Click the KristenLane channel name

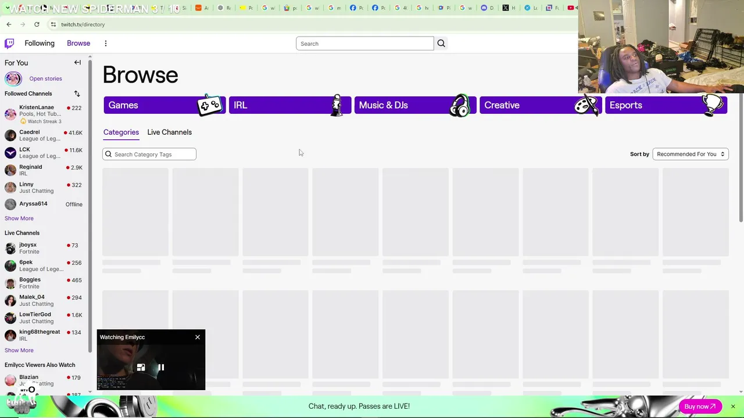pyautogui.click(x=37, y=107)
